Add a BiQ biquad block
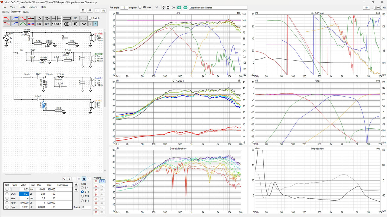The image size is (387, 217). pyautogui.click(x=39, y=24)
